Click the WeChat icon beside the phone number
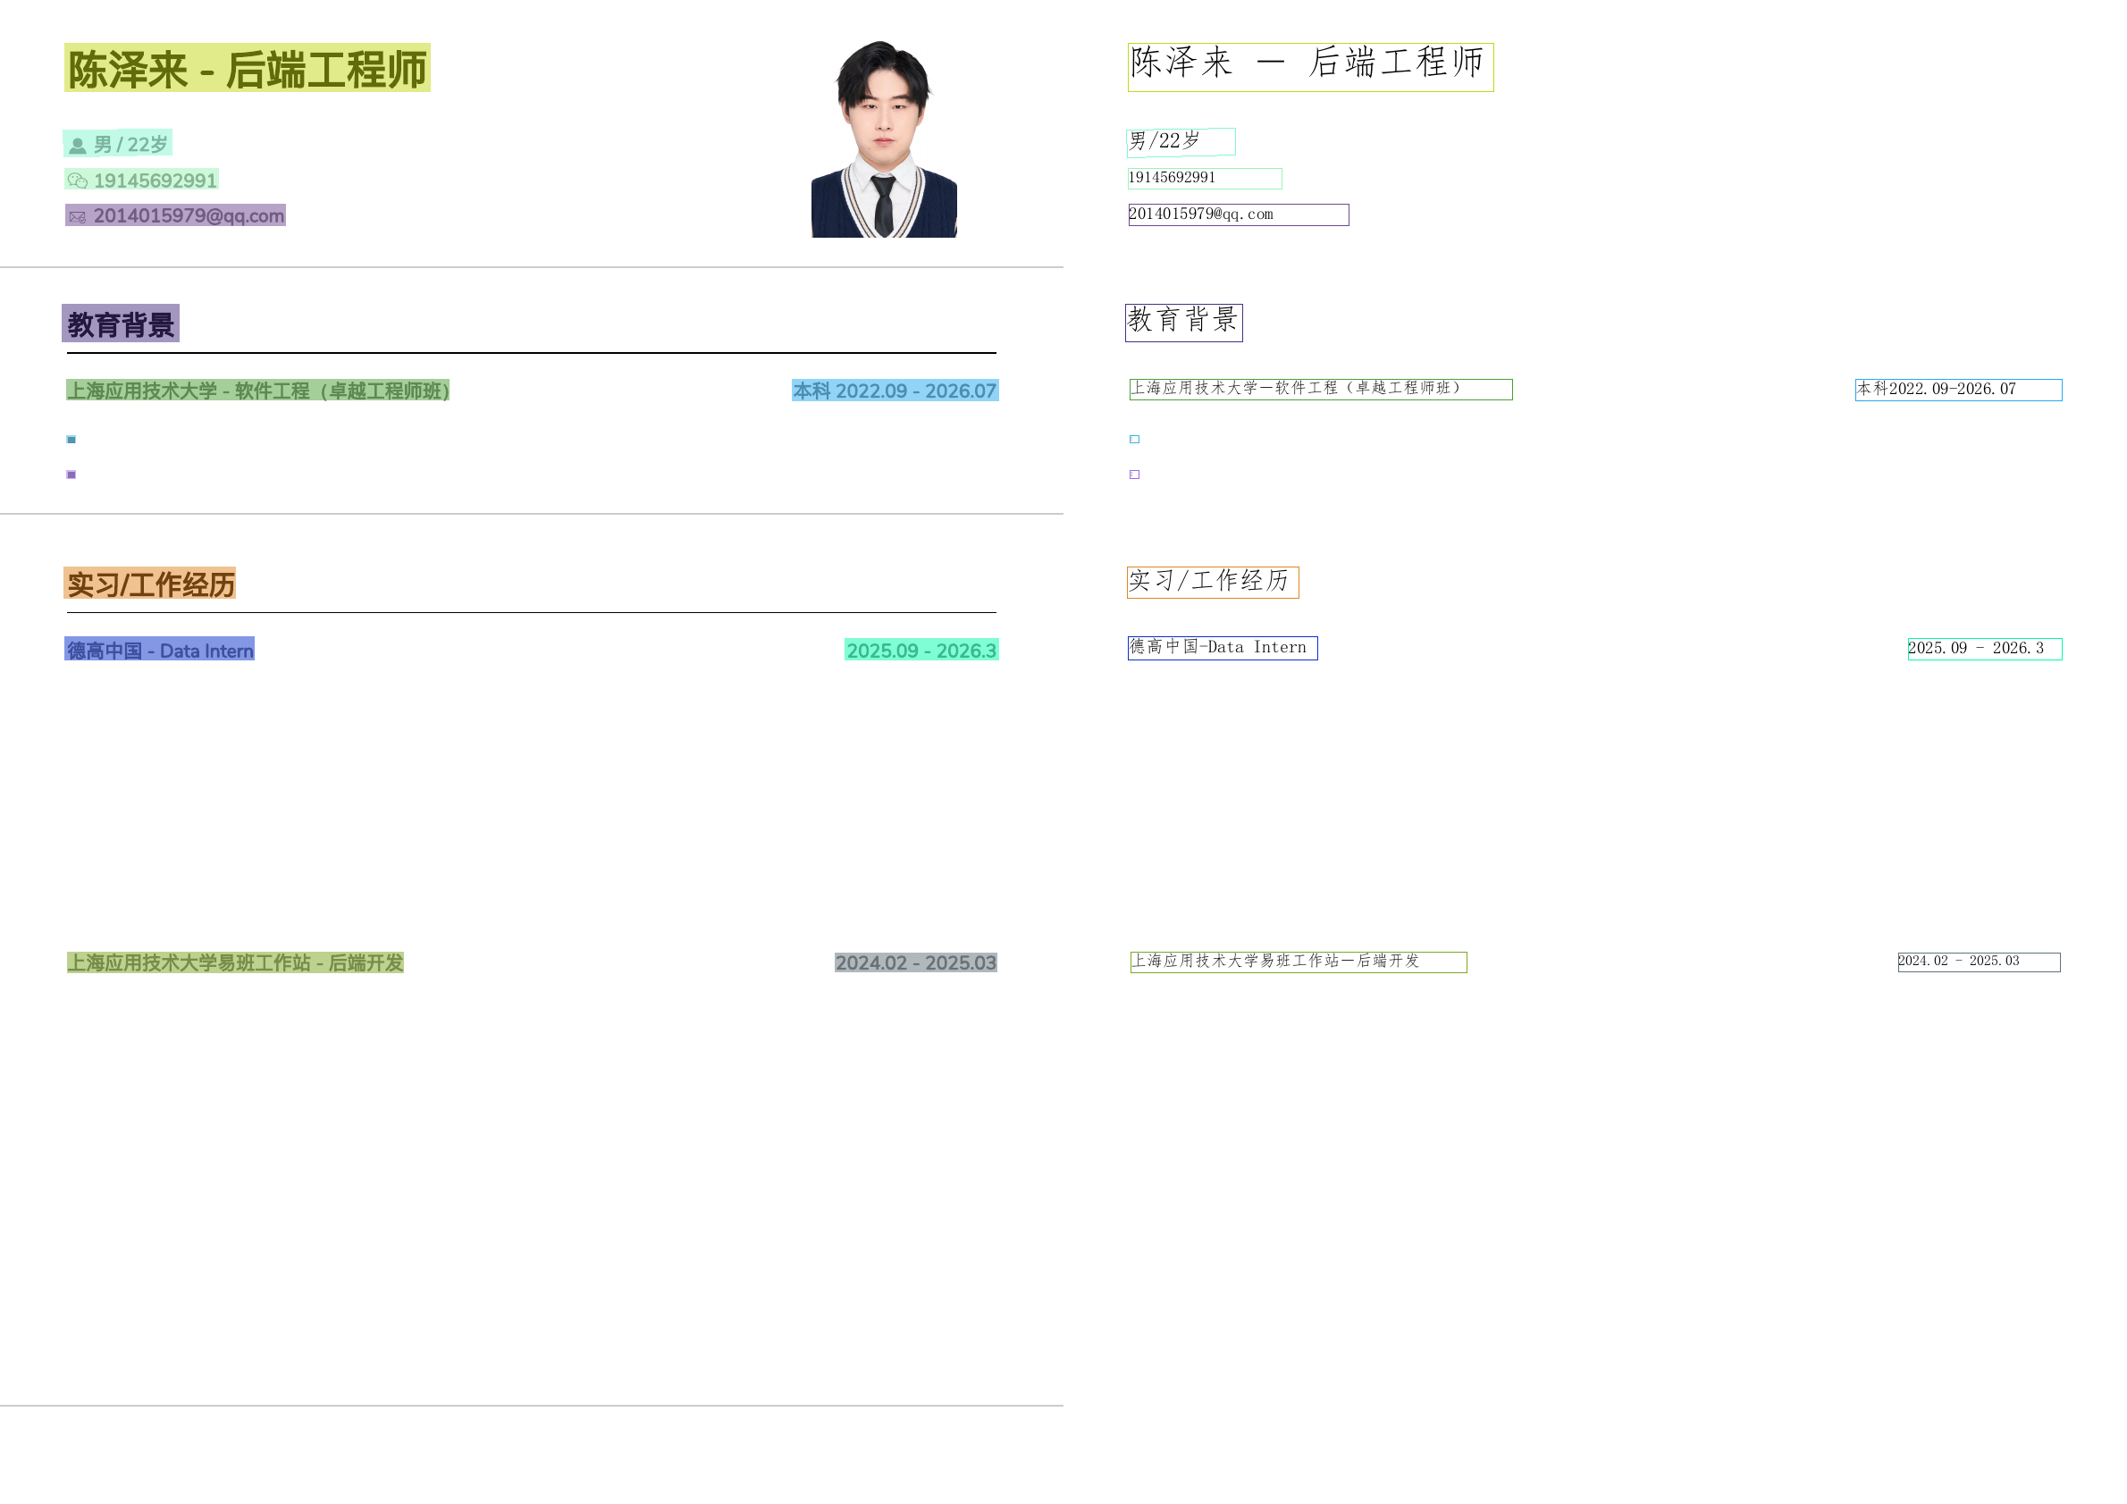This screenshot has width=2127, height=1504. (78, 181)
